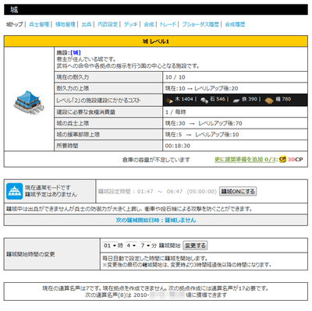This screenshot has height=311, width=312.
Task: Open the minute tens dropdown showing 4
Action: tap(131, 246)
